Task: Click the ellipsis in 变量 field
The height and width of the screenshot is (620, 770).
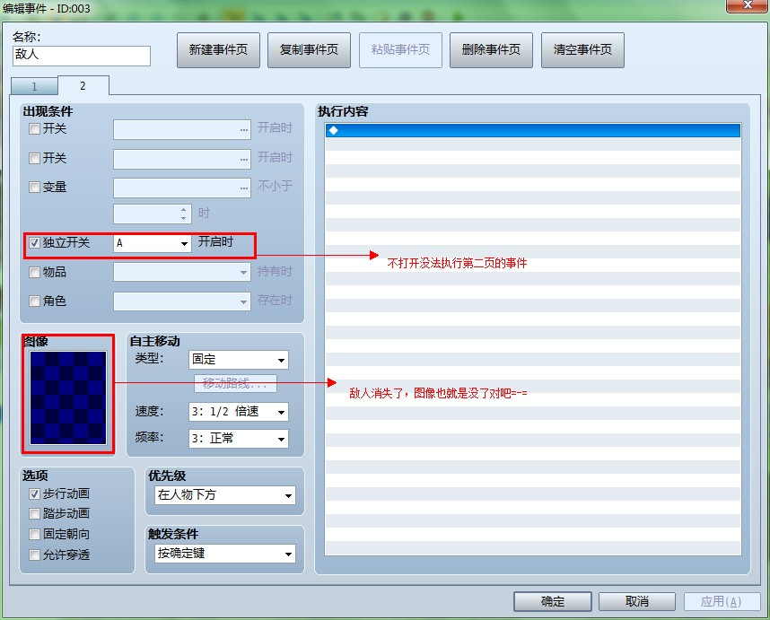Action: 244,188
